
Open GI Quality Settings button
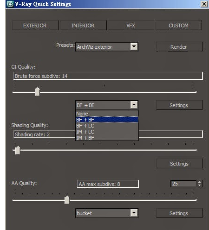pos(179,105)
